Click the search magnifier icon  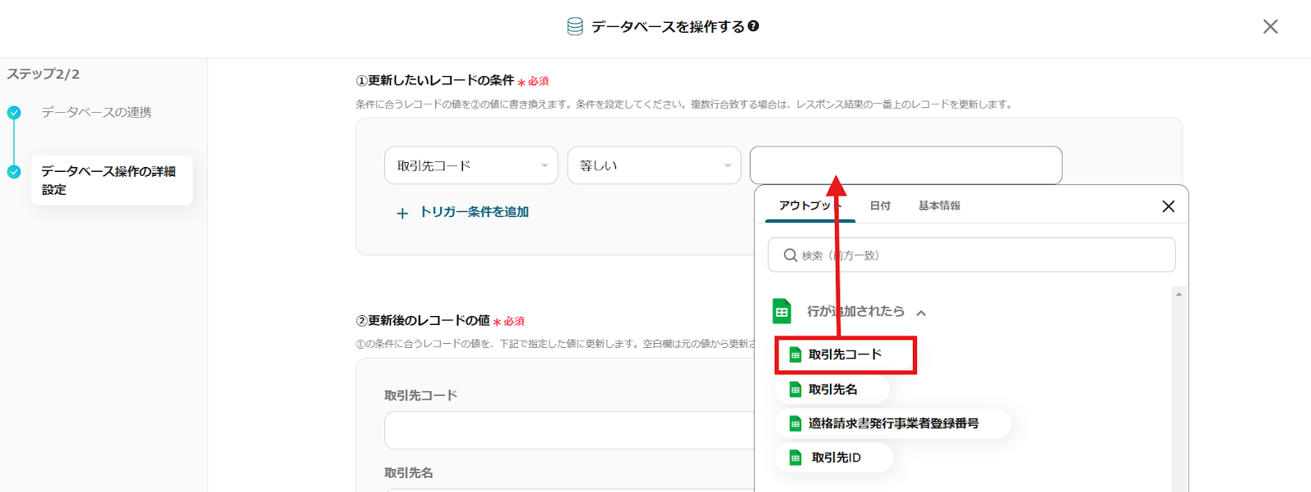790,255
